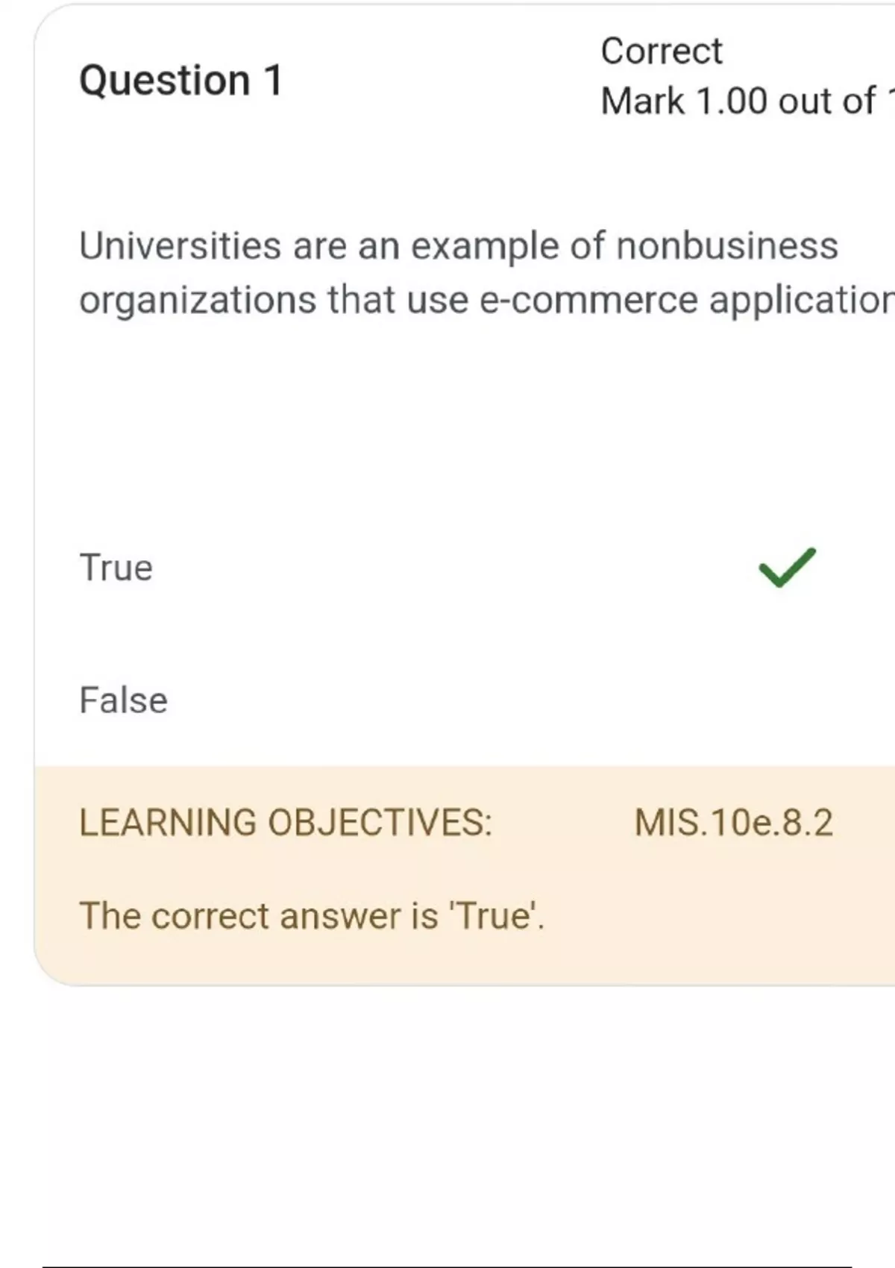Click the correct answer feedback sentence

tap(312, 916)
